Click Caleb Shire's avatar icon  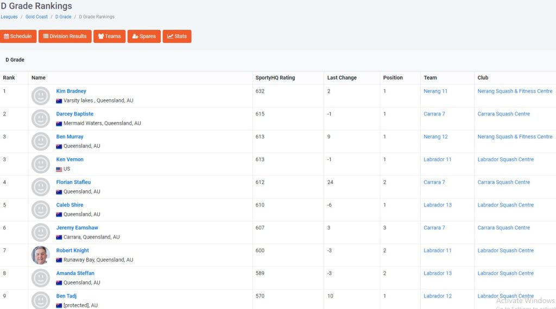pos(41,210)
